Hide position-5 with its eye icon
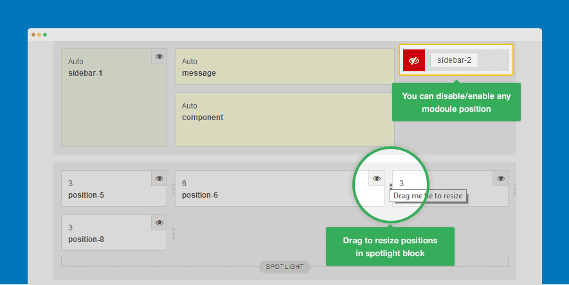 click(159, 178)
